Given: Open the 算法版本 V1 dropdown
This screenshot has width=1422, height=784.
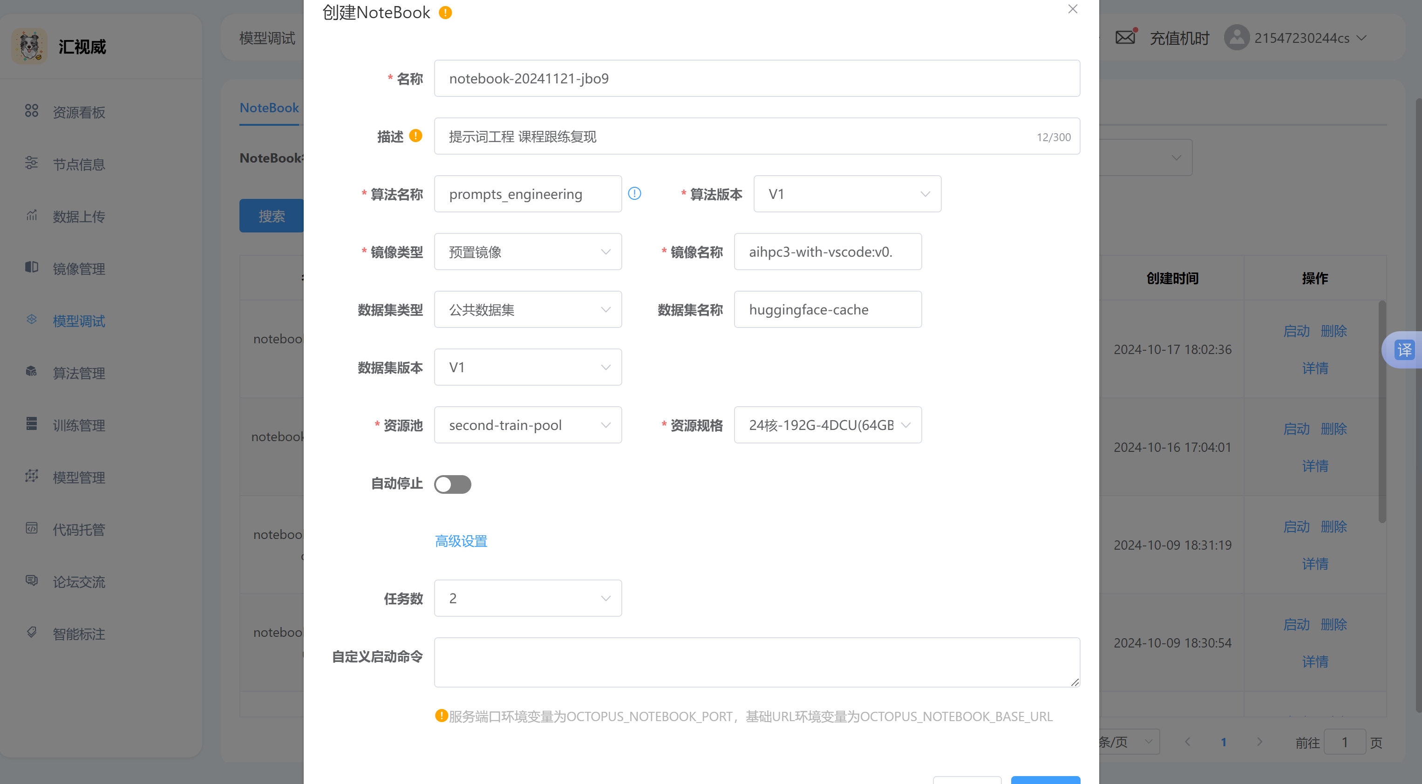Looking at the screenshot, I should click(x=847, y=194).
